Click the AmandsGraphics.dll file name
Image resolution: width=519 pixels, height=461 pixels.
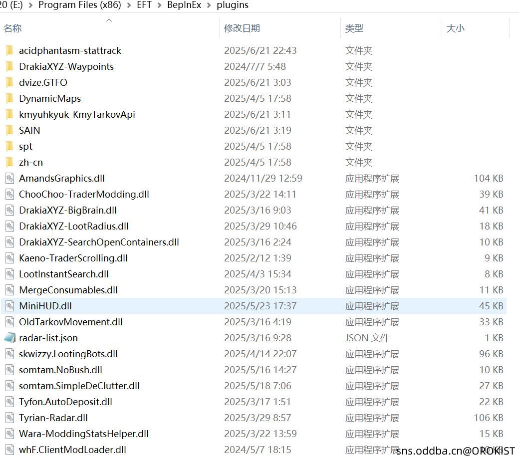click(x=62, y=179)
